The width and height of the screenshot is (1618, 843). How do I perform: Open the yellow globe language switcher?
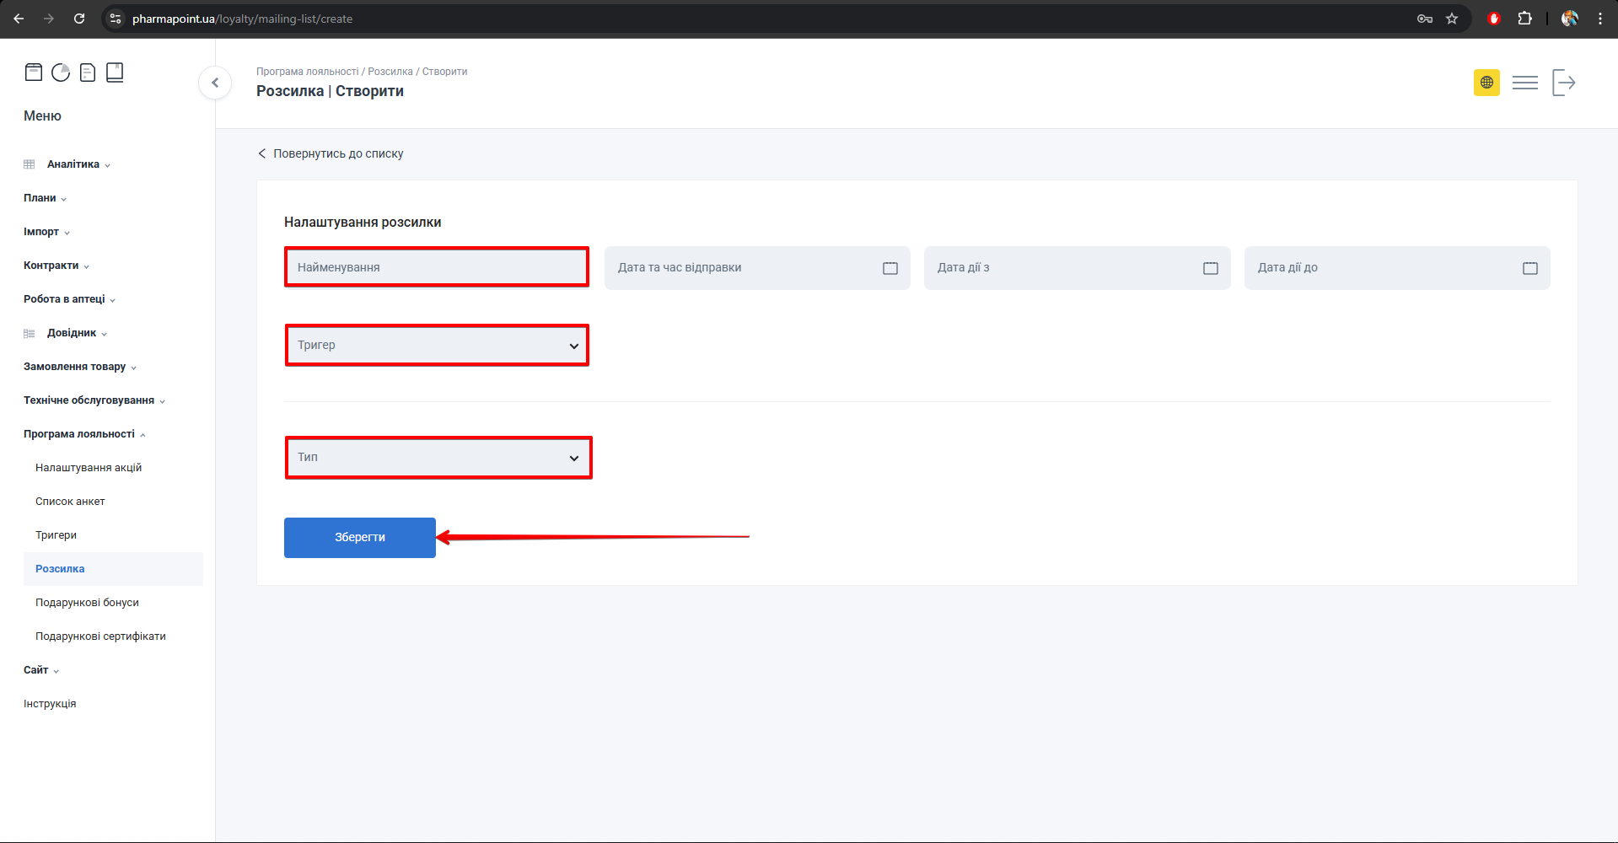click(x=1486, y=83)
